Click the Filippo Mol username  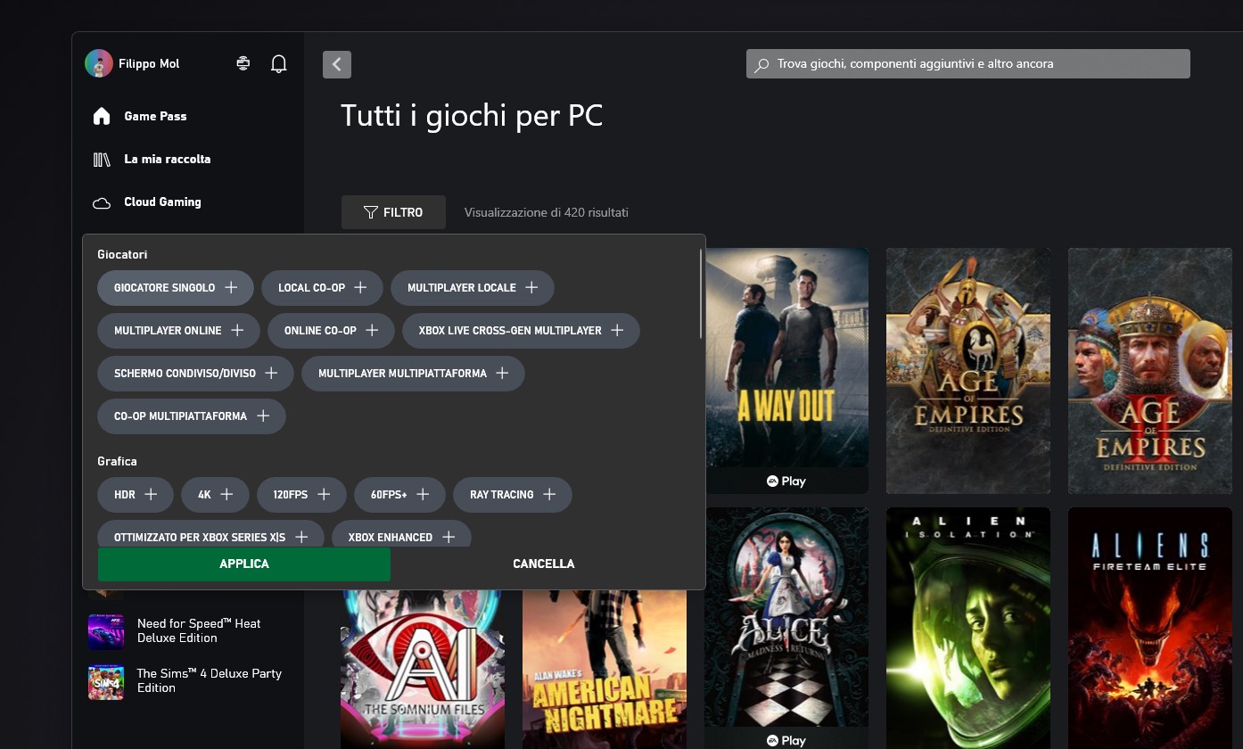tap(149, 64)
